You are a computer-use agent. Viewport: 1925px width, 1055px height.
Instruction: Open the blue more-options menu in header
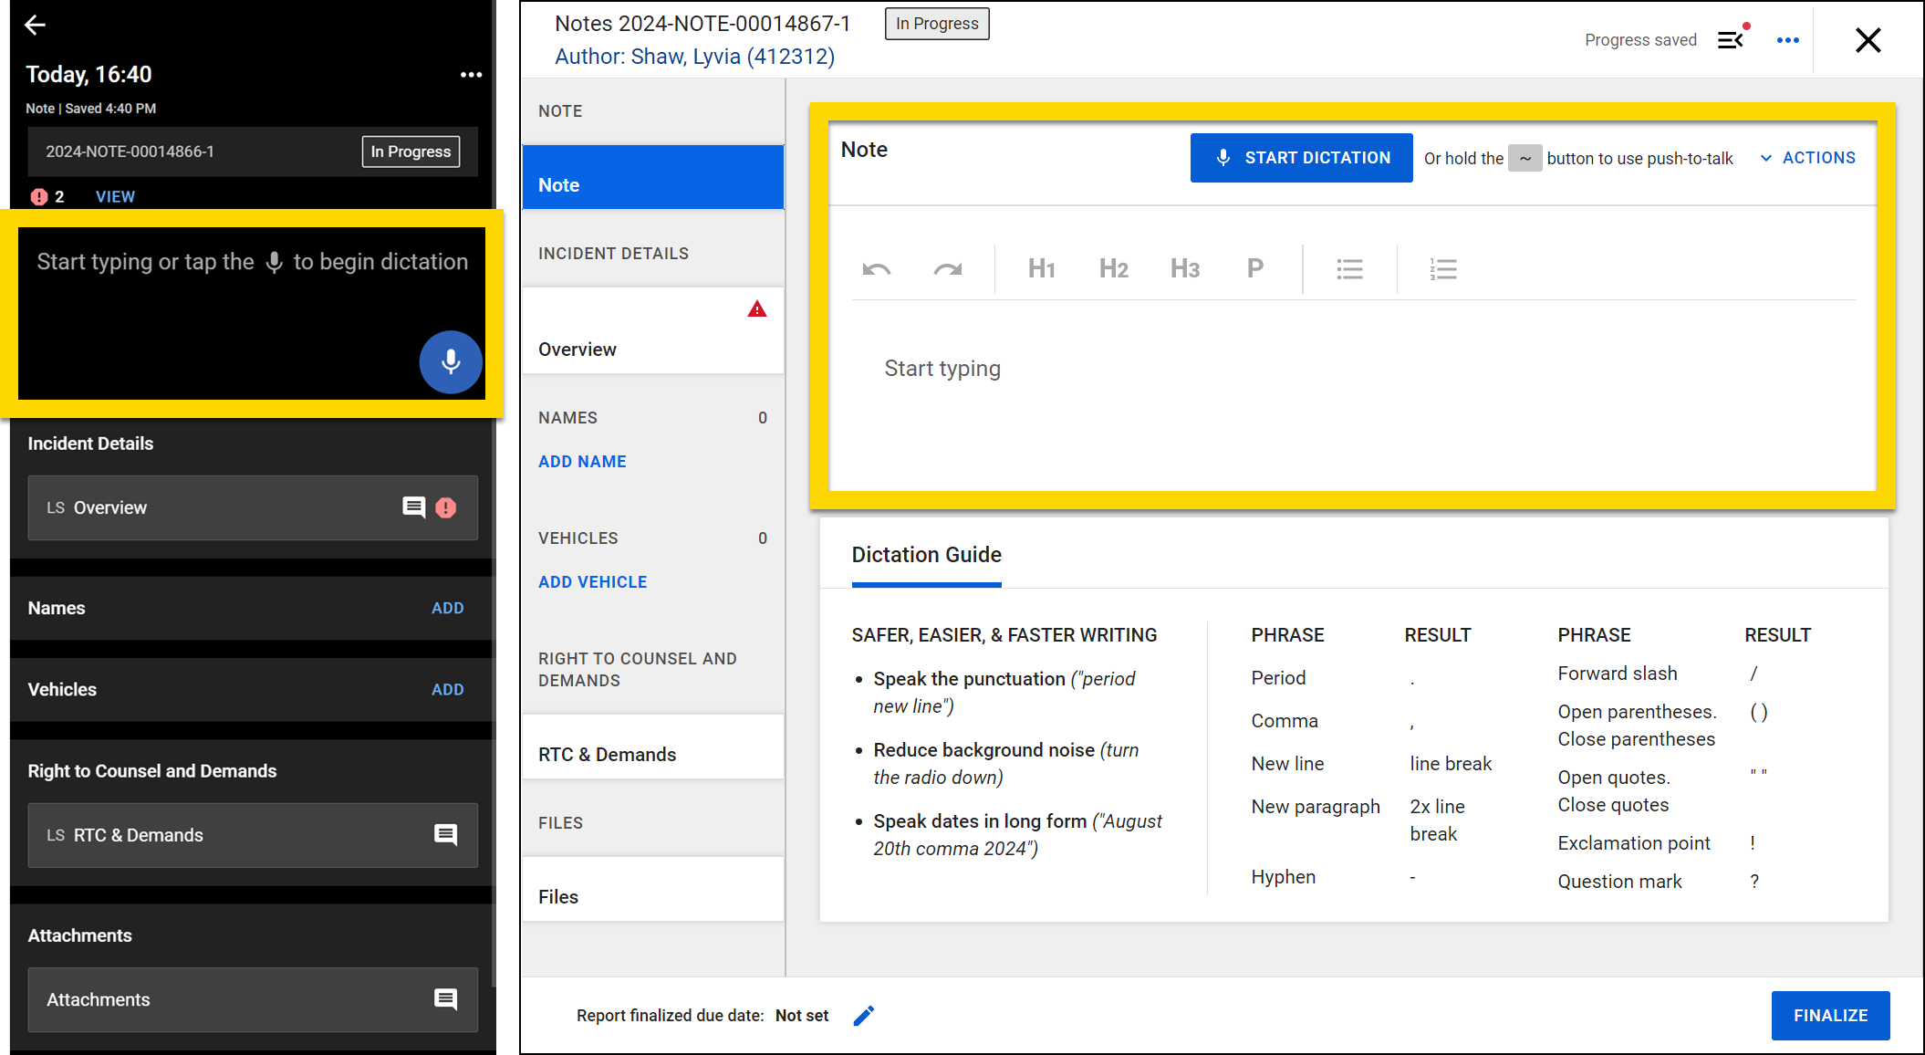coord(1787,40)
